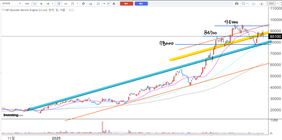This screenshot has width=282, height=140.
Task: Take a chart snapshot with camera icon
Action: click(x=237, y=3)
